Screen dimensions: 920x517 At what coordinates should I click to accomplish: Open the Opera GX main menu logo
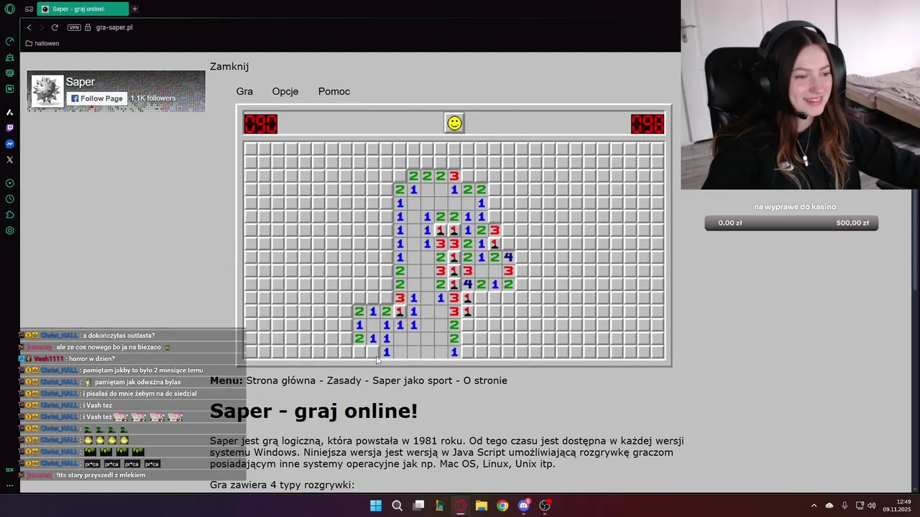(x=10, y=9)
